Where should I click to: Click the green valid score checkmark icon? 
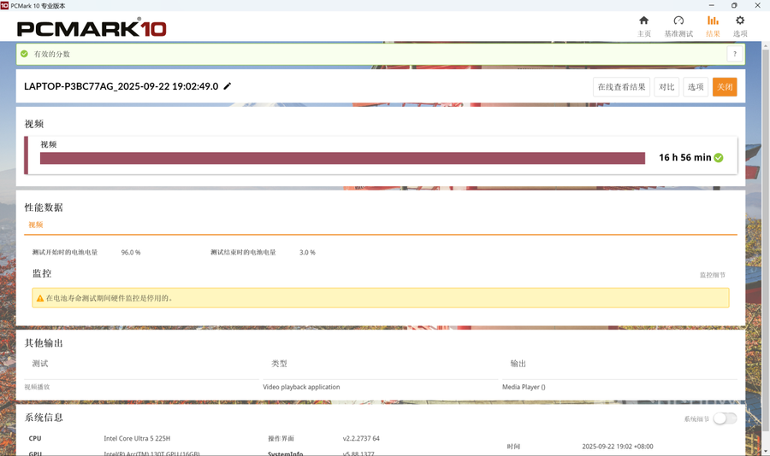tap(25, 54)
